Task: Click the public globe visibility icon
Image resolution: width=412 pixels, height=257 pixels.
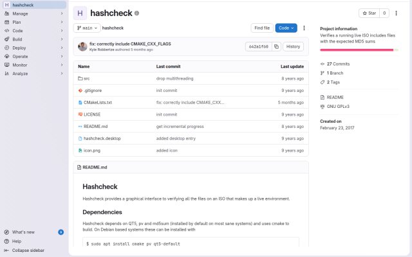Action: (x=136, y=13)
